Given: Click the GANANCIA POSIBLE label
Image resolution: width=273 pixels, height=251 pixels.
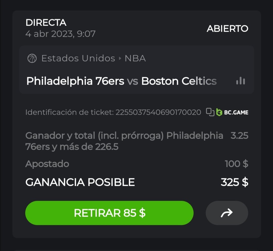Looking at the screenshot, I should tap(80, 182).
